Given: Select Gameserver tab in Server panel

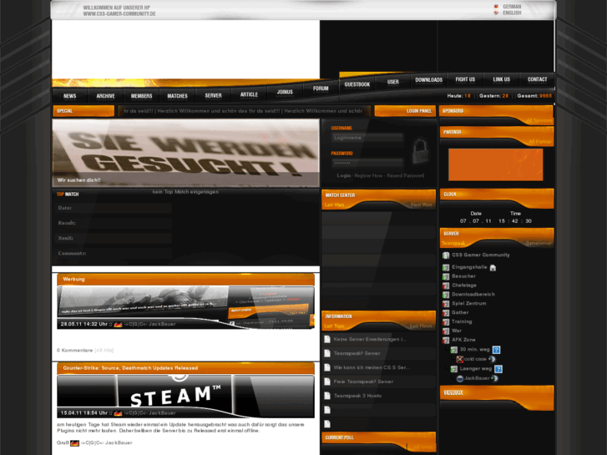Looking at the screenshot, I should [x=538, y=243].
